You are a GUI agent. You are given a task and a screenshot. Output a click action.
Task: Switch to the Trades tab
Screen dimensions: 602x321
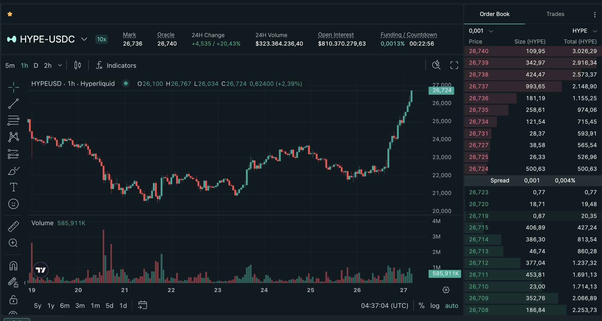(555, 14)
